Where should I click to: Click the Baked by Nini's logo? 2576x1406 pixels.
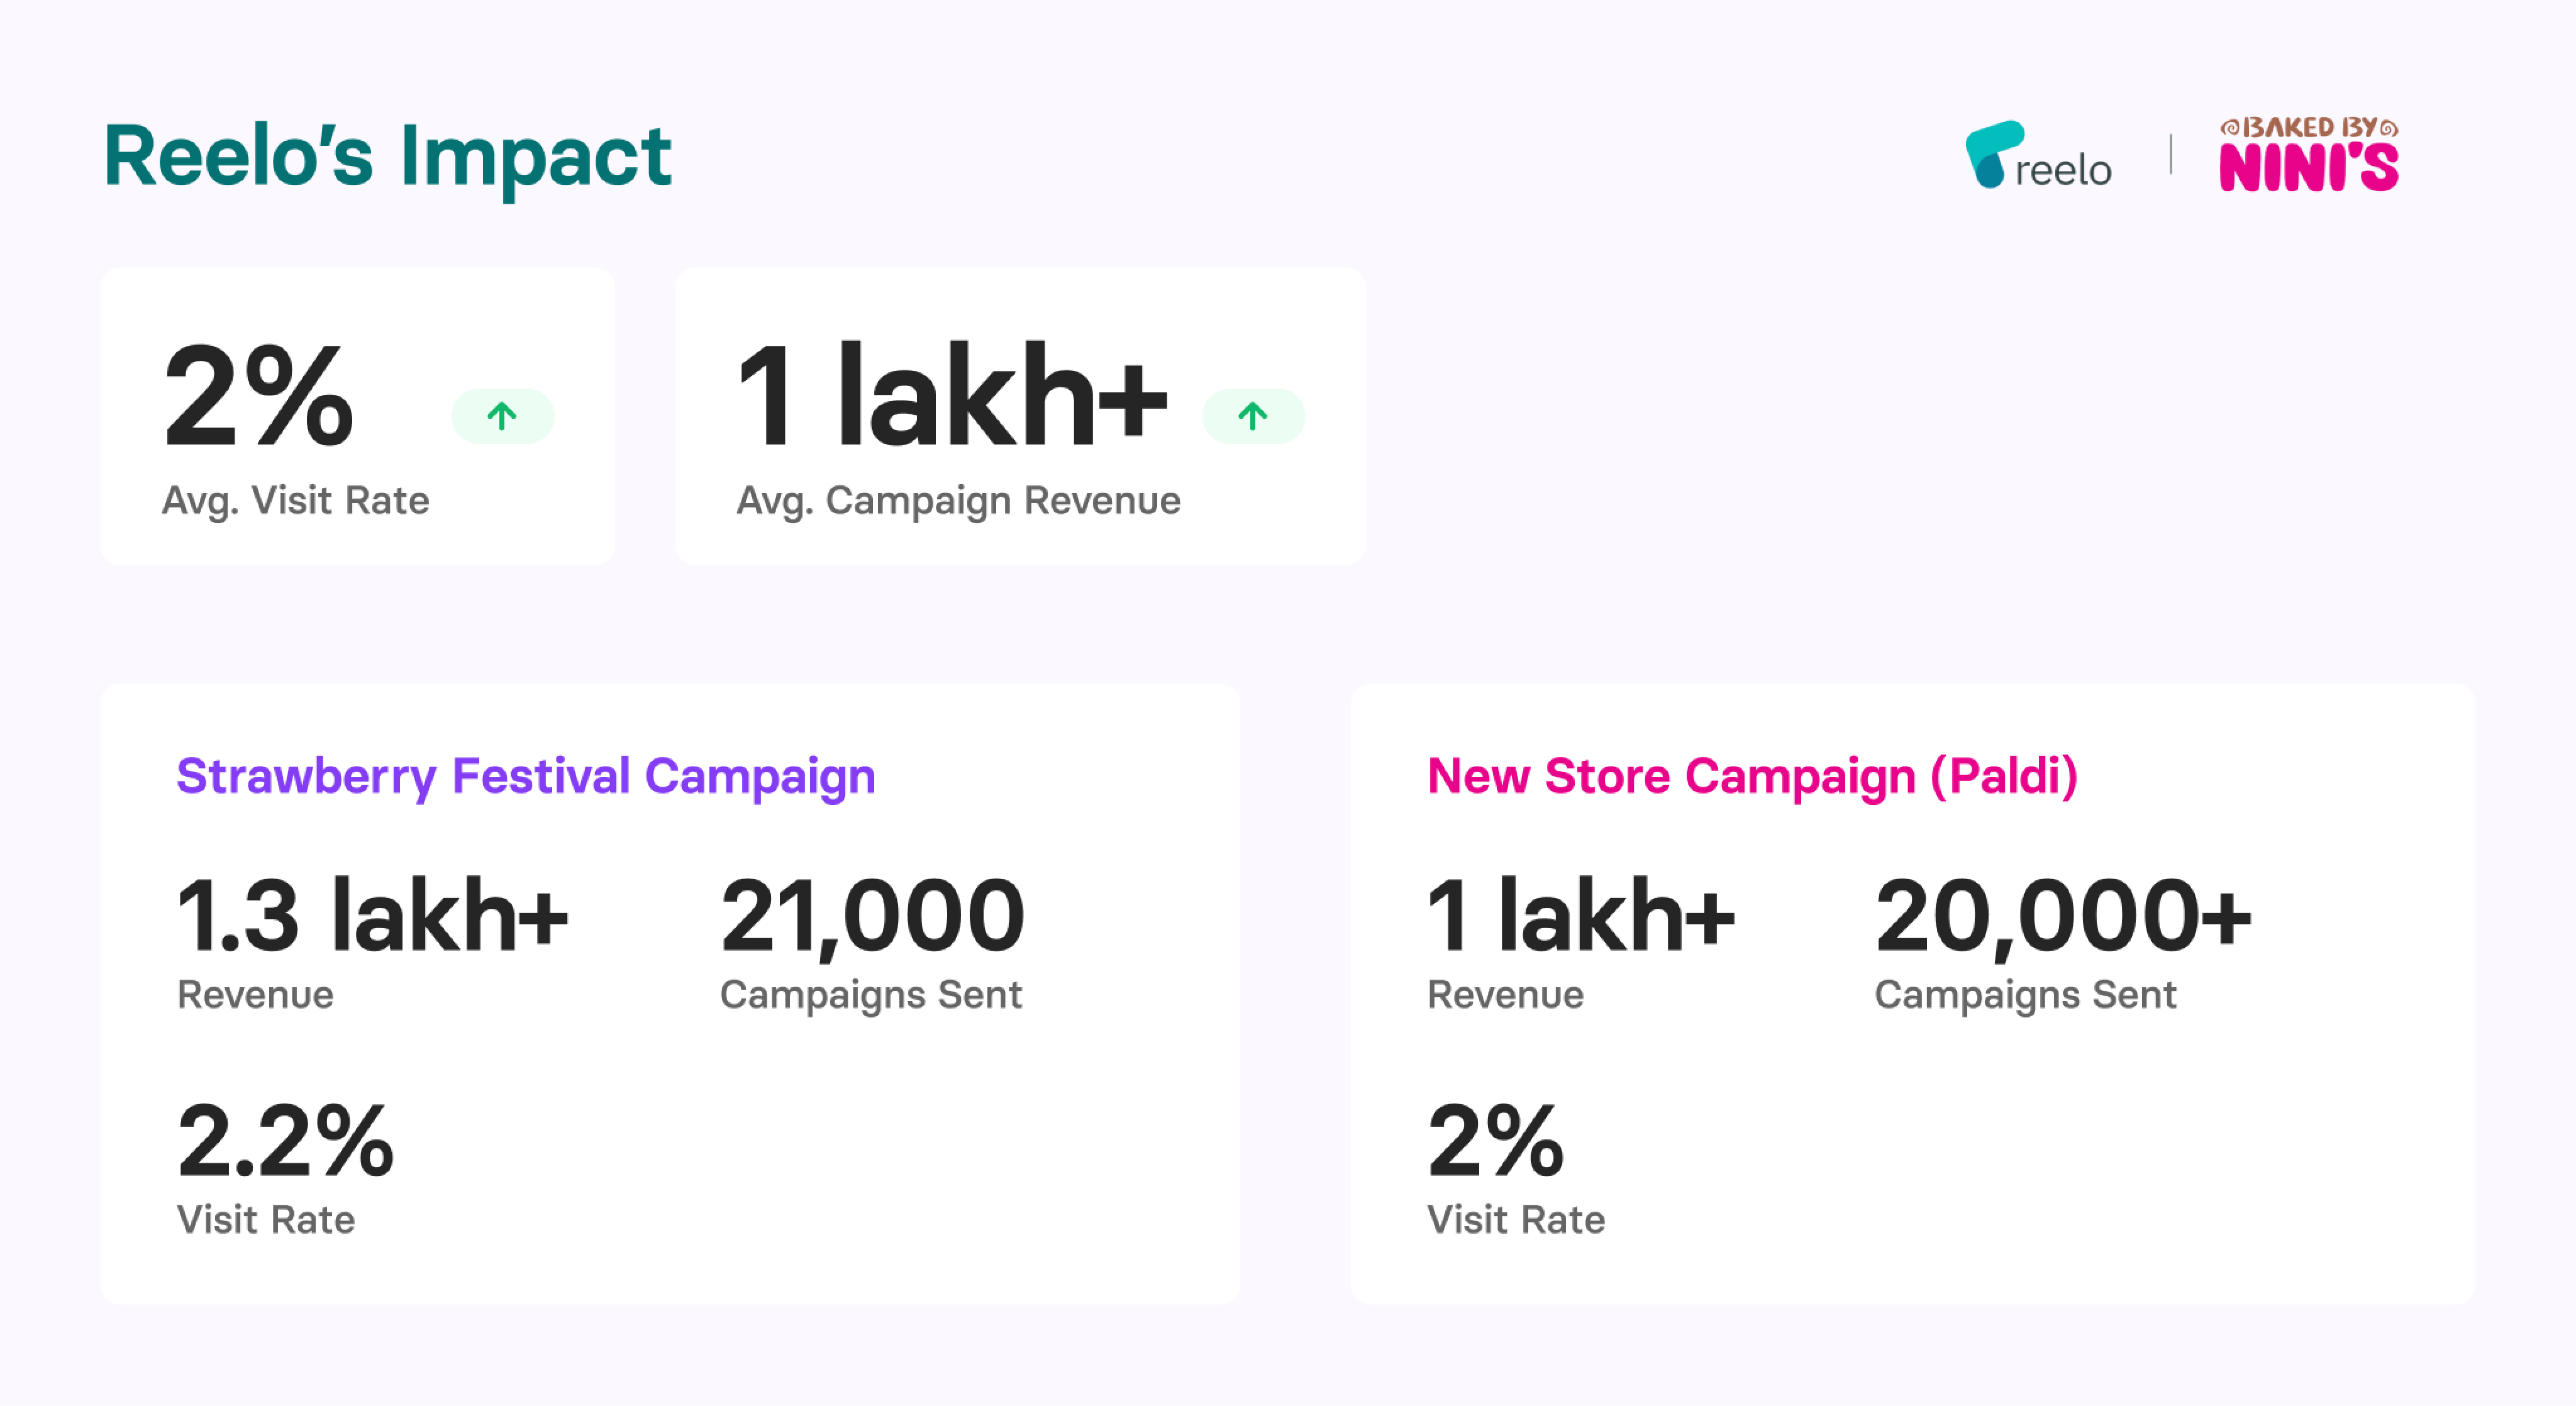(2309, 154)
